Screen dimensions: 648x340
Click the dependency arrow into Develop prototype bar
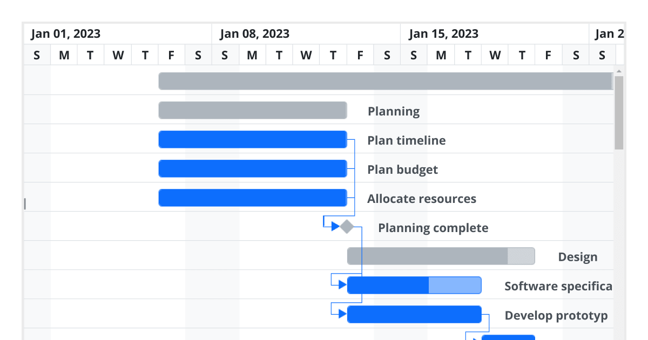click(342, 314)
